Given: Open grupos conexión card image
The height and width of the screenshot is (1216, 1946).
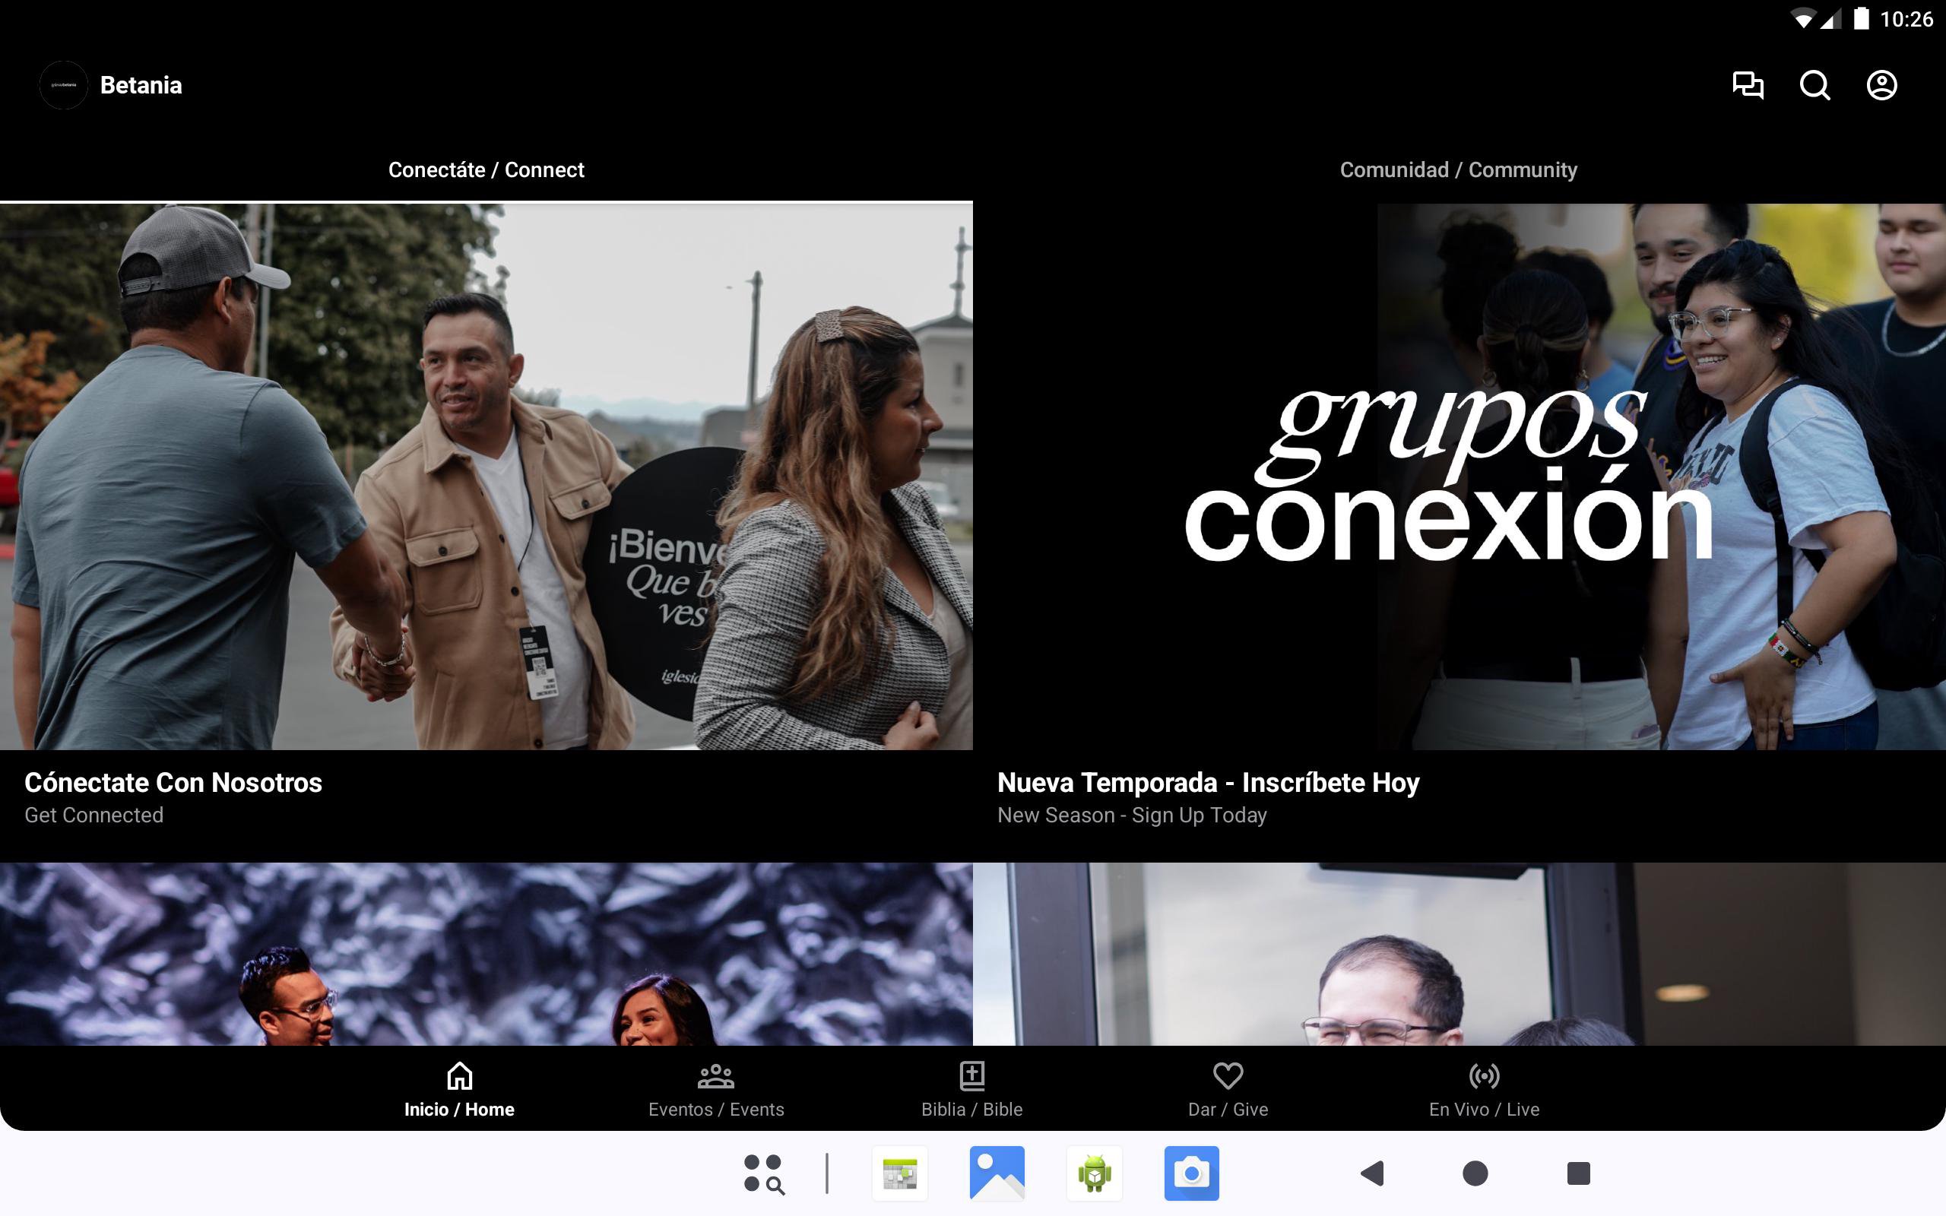Looking at the screenshot, I should 1458,476.
